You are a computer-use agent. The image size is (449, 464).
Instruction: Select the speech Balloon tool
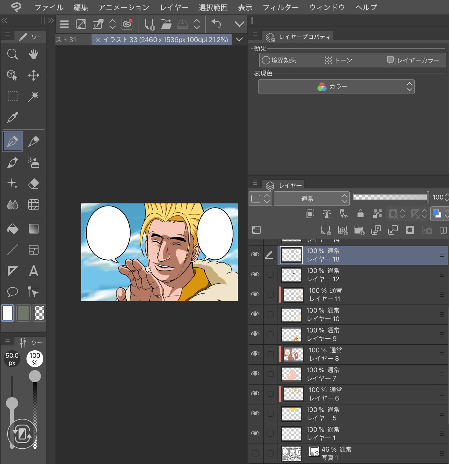click(12, 292)
